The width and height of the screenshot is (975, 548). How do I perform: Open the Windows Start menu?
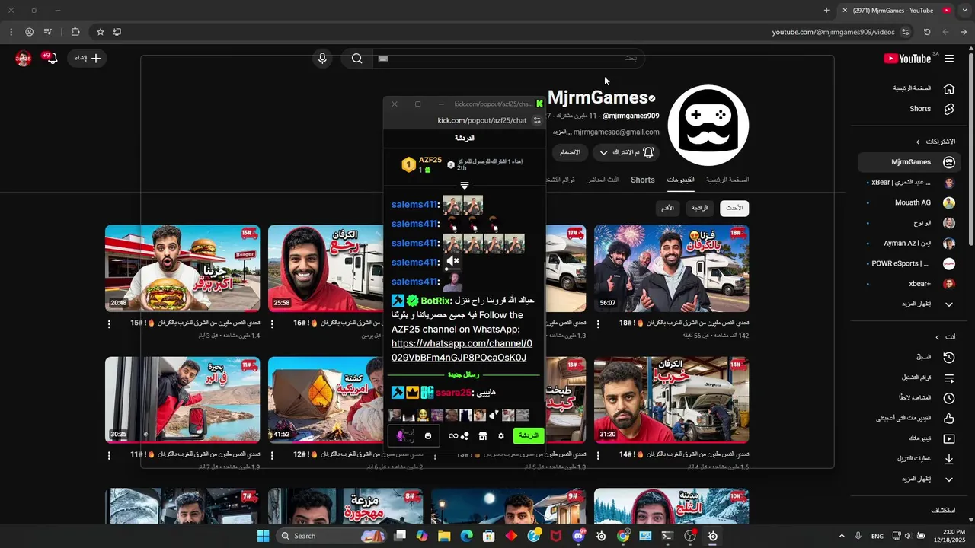263,536
